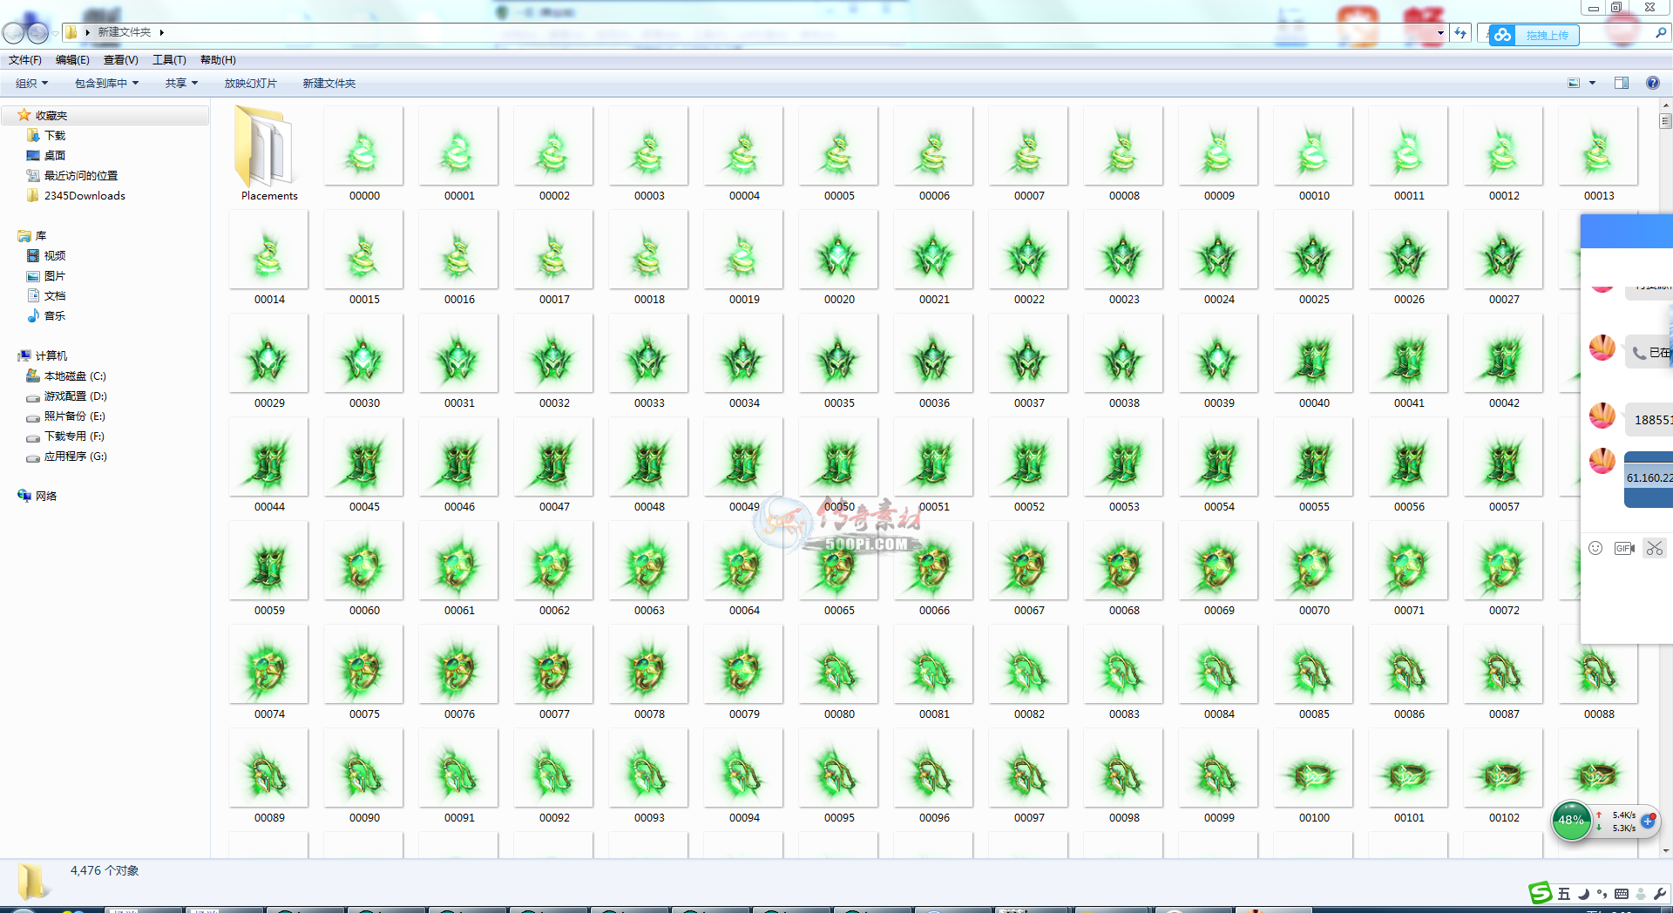This screenshot has height=913, width=1673.
Task: Select thumbnail file 00000
Action: point(364,154)
